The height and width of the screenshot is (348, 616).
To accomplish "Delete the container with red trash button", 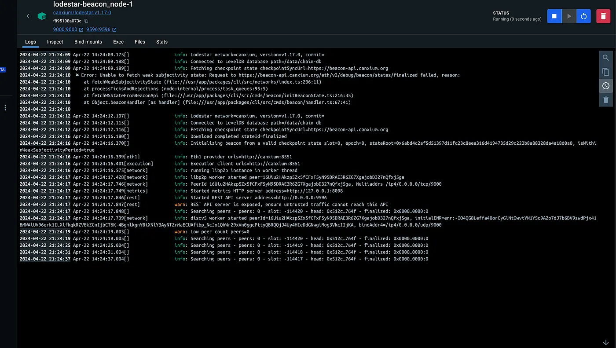I will [x=603, y=16].
